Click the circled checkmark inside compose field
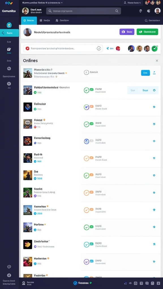This screenshot has height=289, width=163. point(99,49)
